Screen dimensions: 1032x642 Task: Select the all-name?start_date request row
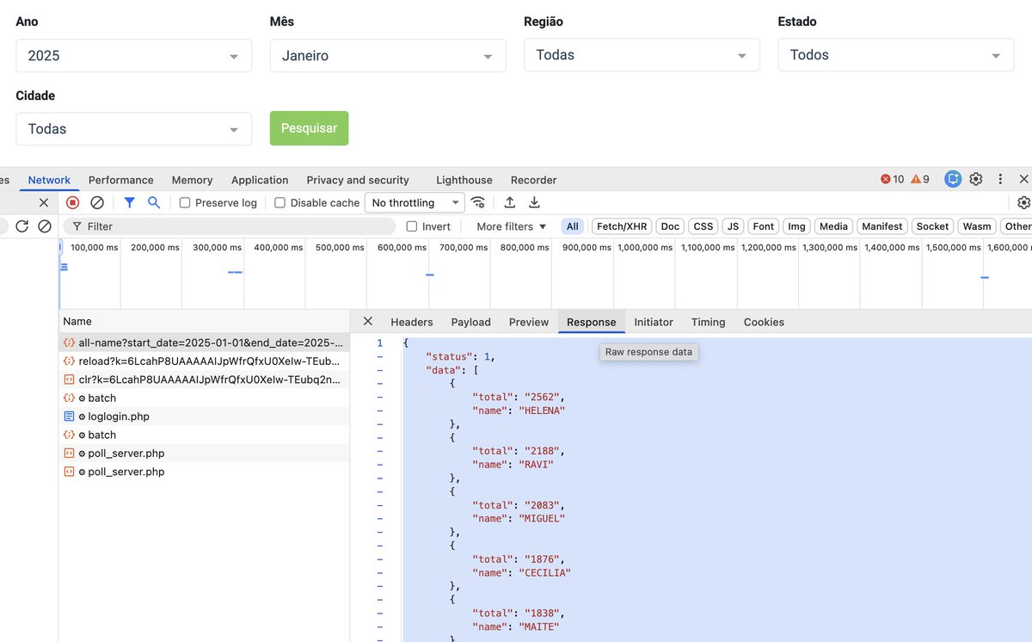(205, 343)
